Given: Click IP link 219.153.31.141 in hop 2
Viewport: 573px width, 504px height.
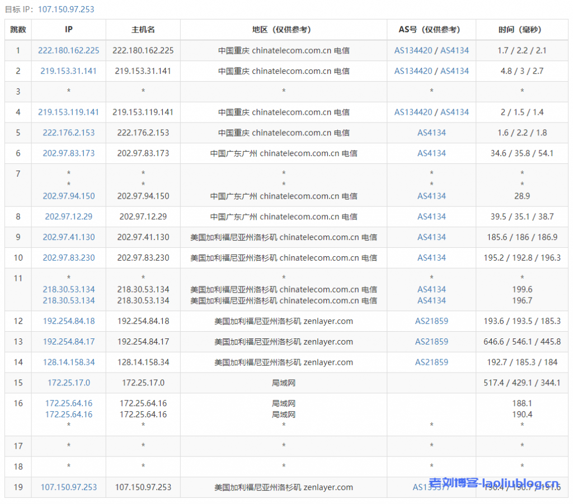Looking at the screenshot, I should pyautogui.click(x=69, y=71).
